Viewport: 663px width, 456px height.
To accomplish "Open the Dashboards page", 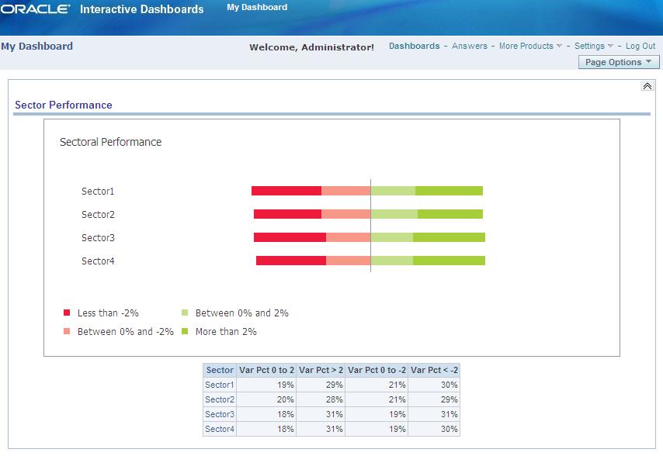I will point(415,46).
